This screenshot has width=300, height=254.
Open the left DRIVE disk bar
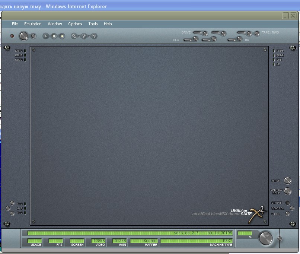(197, 32)
